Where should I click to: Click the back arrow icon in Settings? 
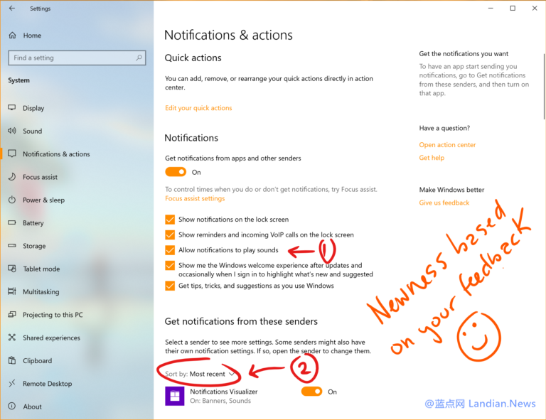tap(11, 9)
